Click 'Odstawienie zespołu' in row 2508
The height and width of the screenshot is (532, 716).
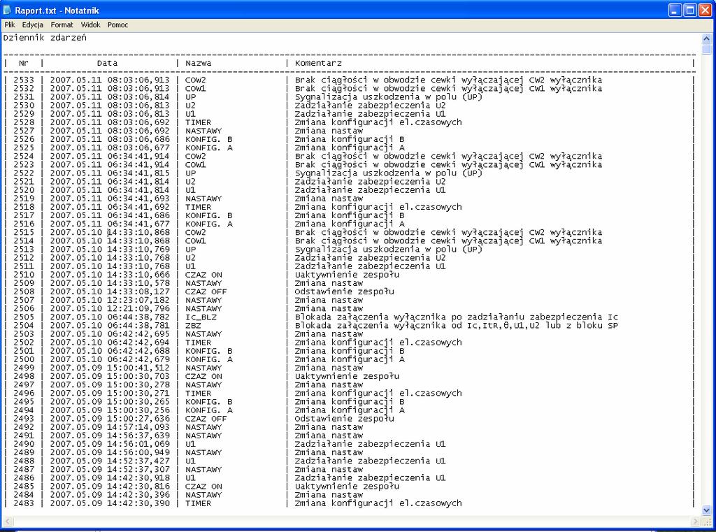coord(344,292)
